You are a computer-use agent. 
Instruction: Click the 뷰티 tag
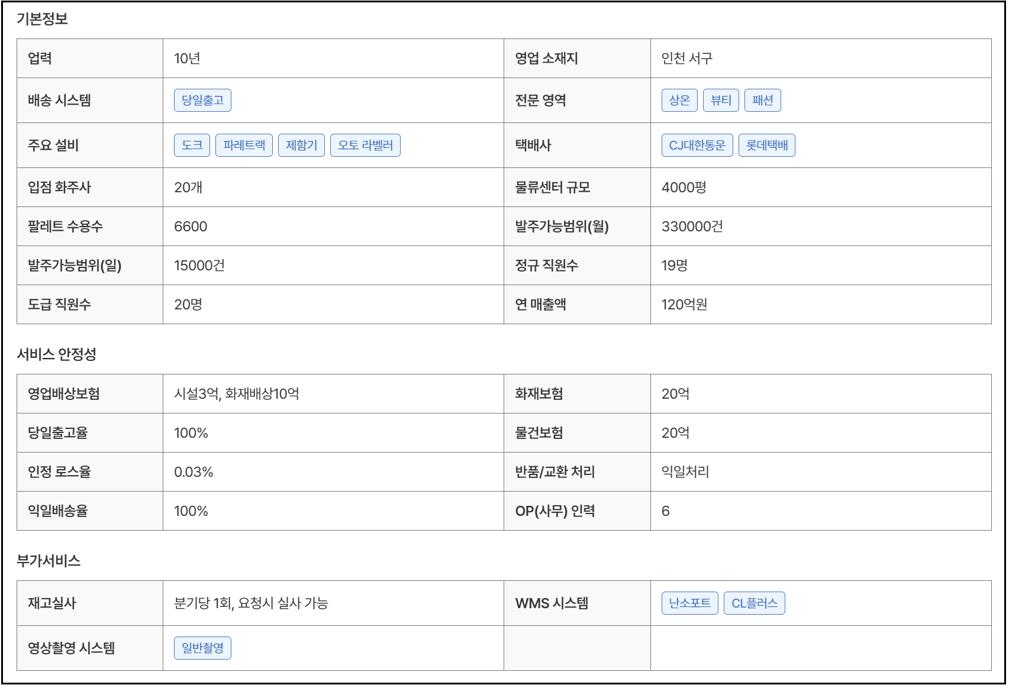(721, 101)
